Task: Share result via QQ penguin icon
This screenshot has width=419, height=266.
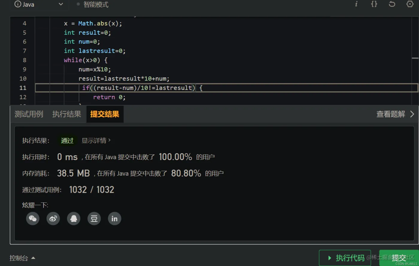Action: [x=74, y=219]
